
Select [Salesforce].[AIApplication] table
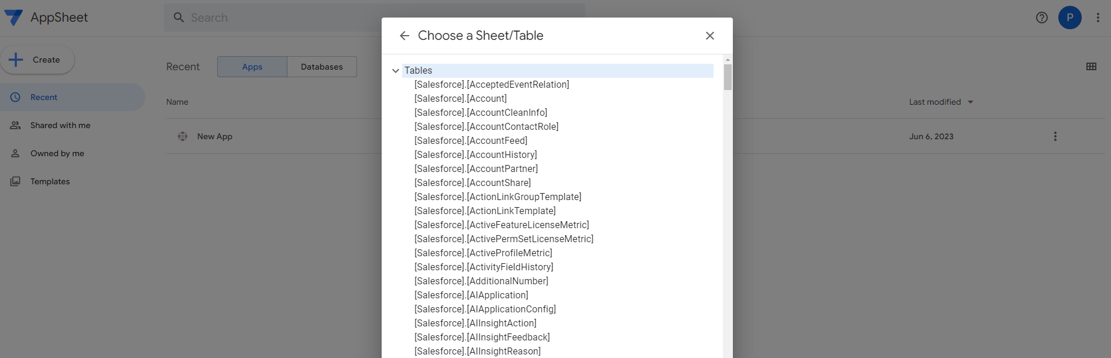tap(471, 295)
